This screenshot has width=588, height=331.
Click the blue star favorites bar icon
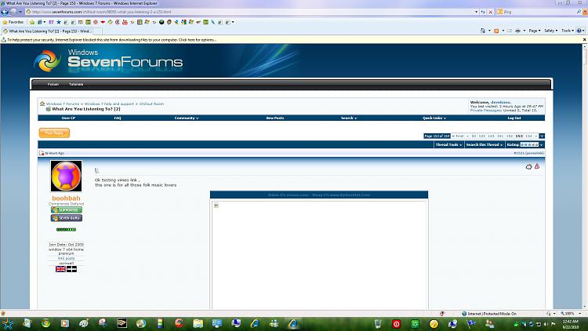click(x=59, y=22)
